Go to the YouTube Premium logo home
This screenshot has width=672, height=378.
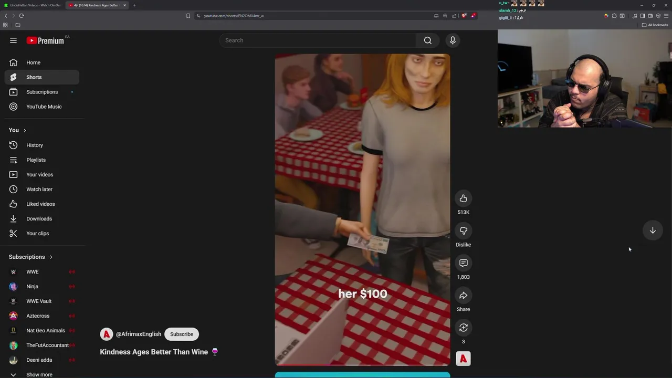coord(45,40)
